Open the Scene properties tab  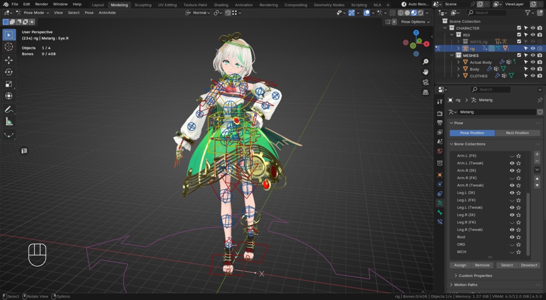440,142
